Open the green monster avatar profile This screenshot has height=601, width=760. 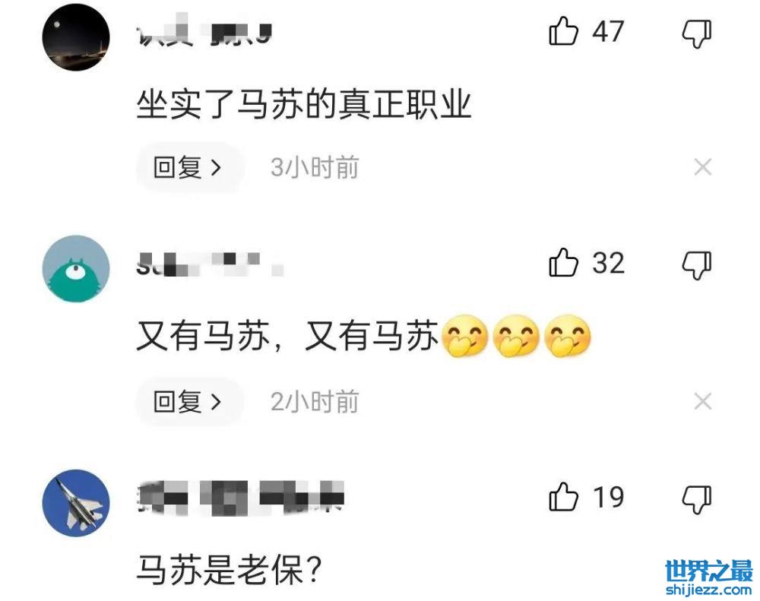coord(76,268)
